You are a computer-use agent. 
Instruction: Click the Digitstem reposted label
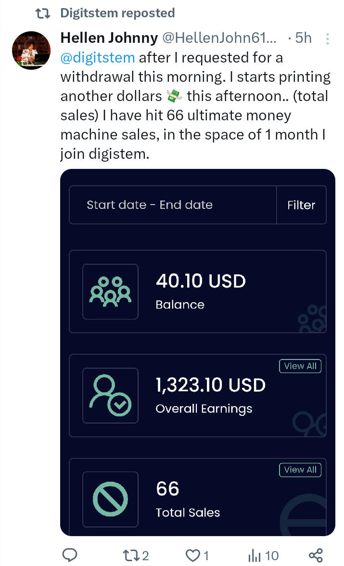click(117, 13)
